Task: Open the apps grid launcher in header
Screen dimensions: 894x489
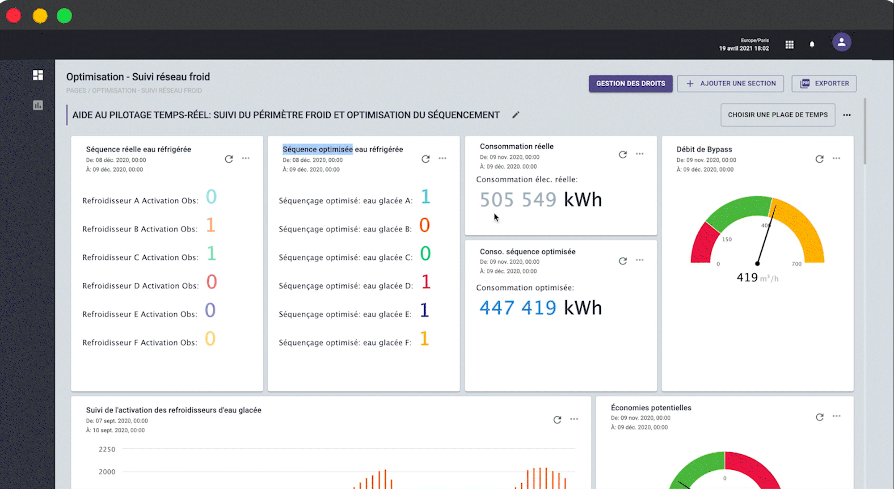Action: pyautogui.click(x=789, y=45)
